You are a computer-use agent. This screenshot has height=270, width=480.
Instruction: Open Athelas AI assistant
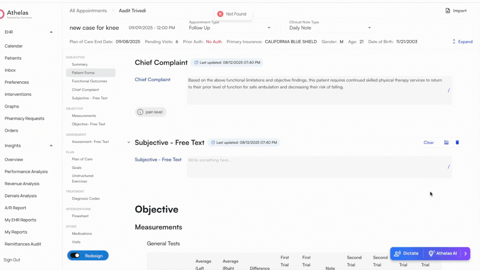443,253
